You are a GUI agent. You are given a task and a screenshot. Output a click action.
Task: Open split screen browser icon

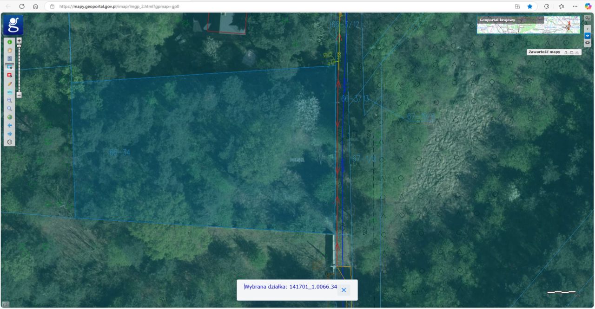point(517,6)
